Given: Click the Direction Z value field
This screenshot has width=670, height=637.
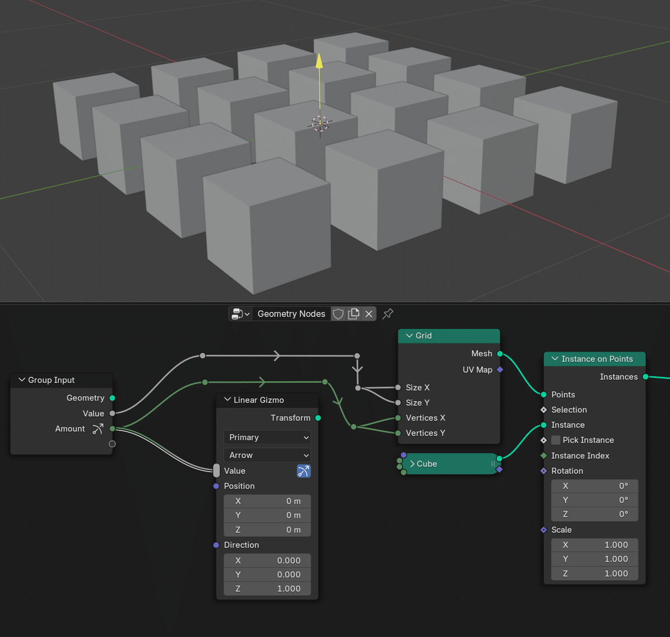Looking at the screenshot, I should 267,588.
